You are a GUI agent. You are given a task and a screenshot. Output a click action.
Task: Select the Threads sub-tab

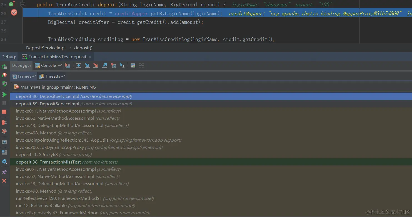pyautogui.click(x=53, y=76)
